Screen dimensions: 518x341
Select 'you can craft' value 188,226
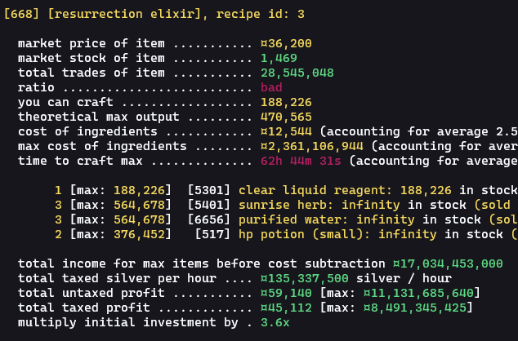(286, 102)
